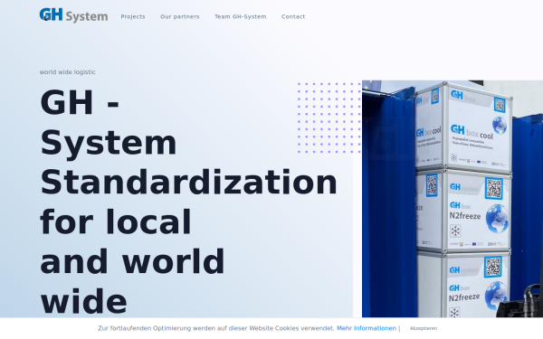Click the GH System logo
This screenshot has height=339, width=543.
(x=74, y=15)
